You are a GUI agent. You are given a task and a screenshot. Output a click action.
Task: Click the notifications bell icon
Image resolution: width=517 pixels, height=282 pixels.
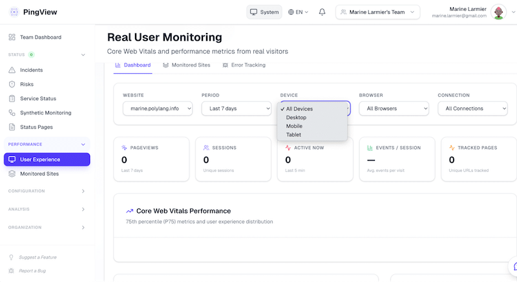[x=322, y=12]
